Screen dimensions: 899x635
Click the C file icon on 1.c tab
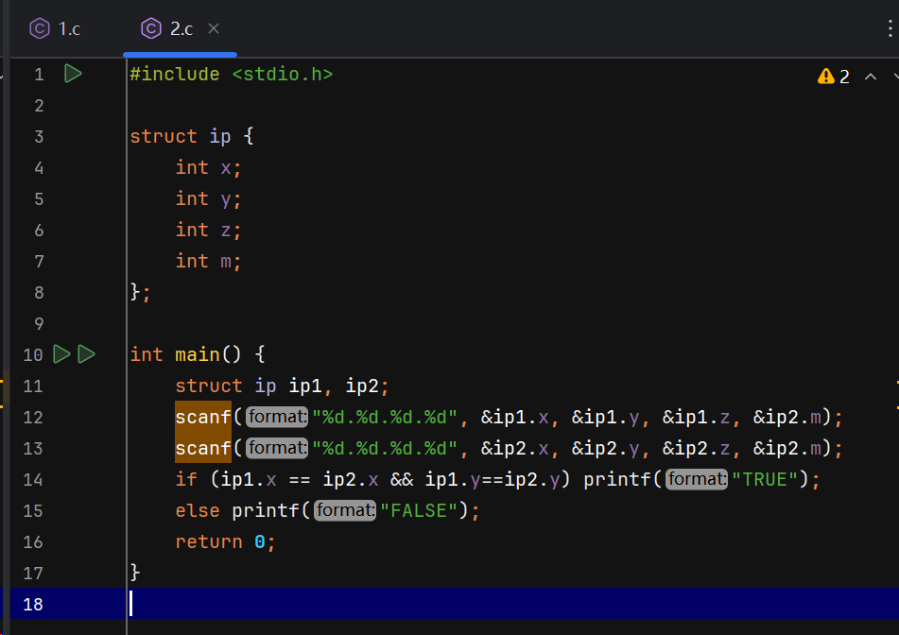tap(39, 28)
